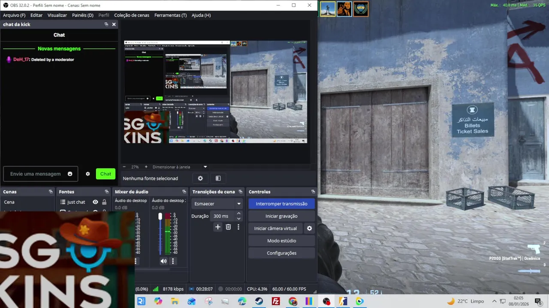Toggle lock on 'just chat' source
The image size is (549, 308).
pyautogui.click(x=104, y=202)
